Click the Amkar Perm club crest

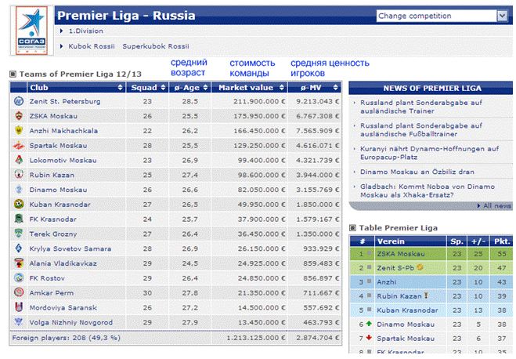19,292
